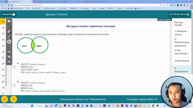This screenshot has height=108, width=193.
Task: Select answer option B radio button
Action: coord(14,85)
